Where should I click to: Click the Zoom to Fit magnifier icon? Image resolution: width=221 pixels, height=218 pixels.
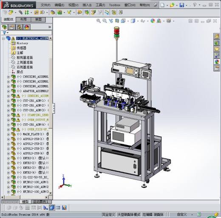(x=99, y=21)
